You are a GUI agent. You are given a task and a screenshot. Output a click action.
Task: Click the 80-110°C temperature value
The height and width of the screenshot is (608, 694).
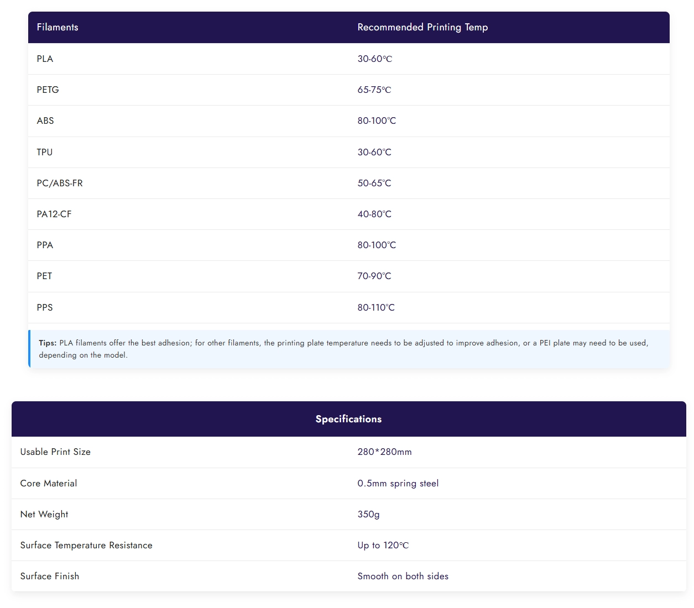tap(376, 308)
